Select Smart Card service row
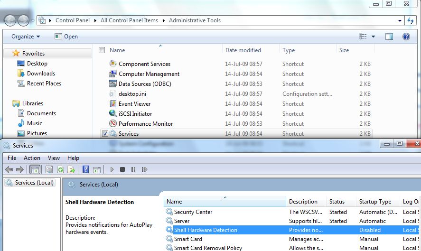 coord(292,239)
